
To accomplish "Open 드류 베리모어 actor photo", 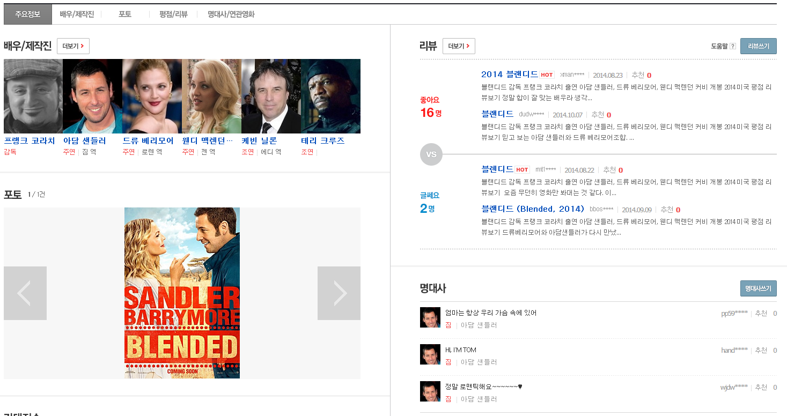I will [x=152, y=96].
